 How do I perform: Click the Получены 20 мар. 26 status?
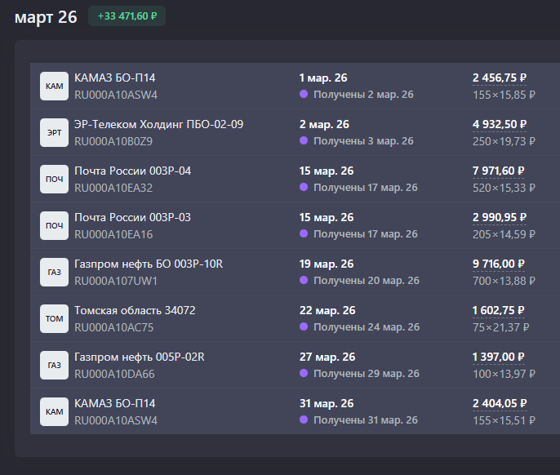(366, 281)
